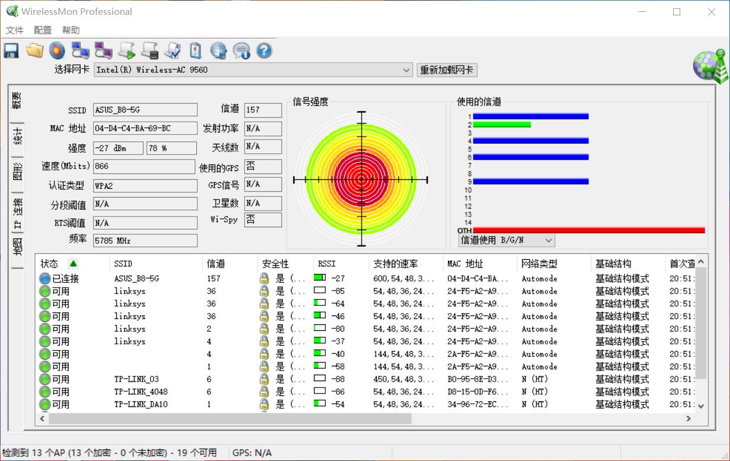Screen dimensions: 730x461
Task: Click the signal strength target icon
Action: pos(57,51)
